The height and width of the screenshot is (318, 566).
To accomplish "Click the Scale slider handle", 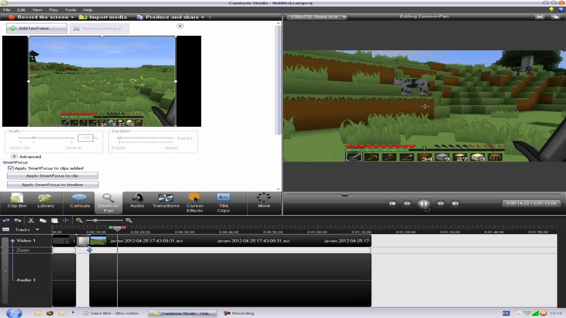I will click(x=34, y=138).
